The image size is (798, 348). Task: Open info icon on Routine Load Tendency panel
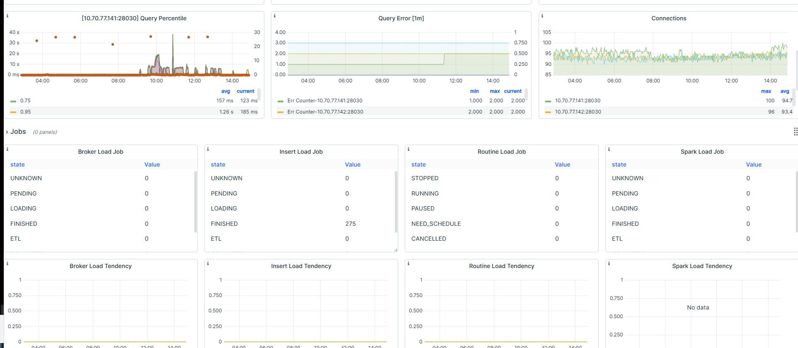coord(409,263)
